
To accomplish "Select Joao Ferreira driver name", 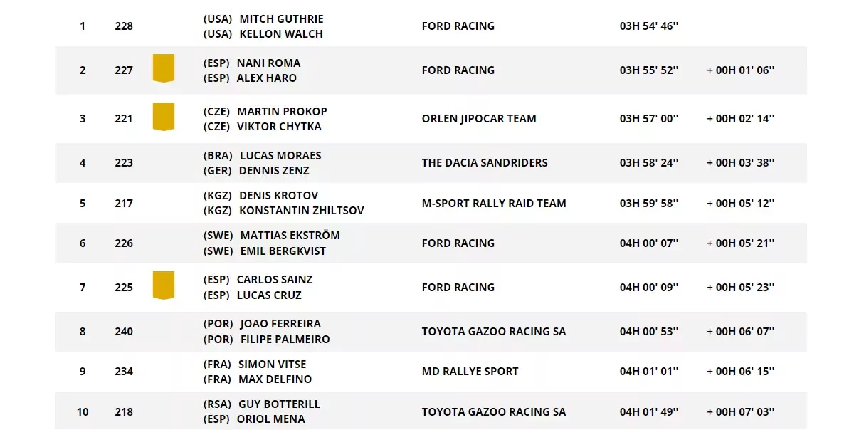I will pos(280,323).
